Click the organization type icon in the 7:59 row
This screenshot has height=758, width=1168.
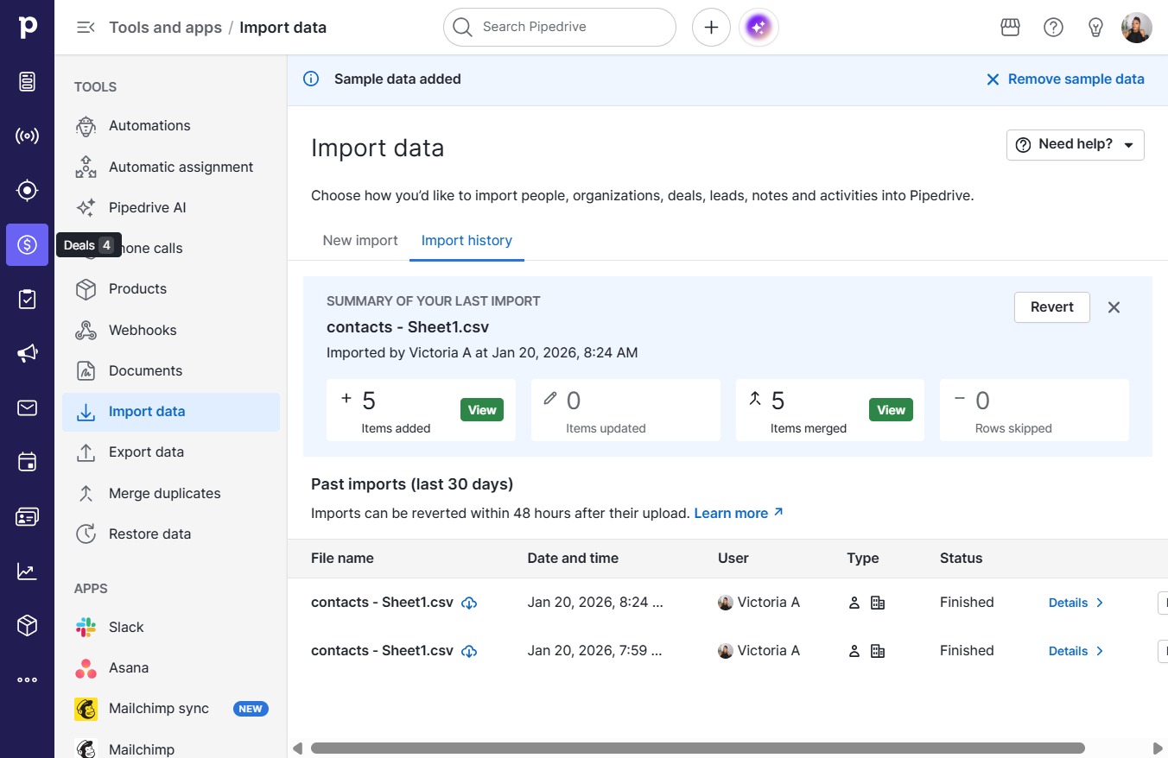878,651
